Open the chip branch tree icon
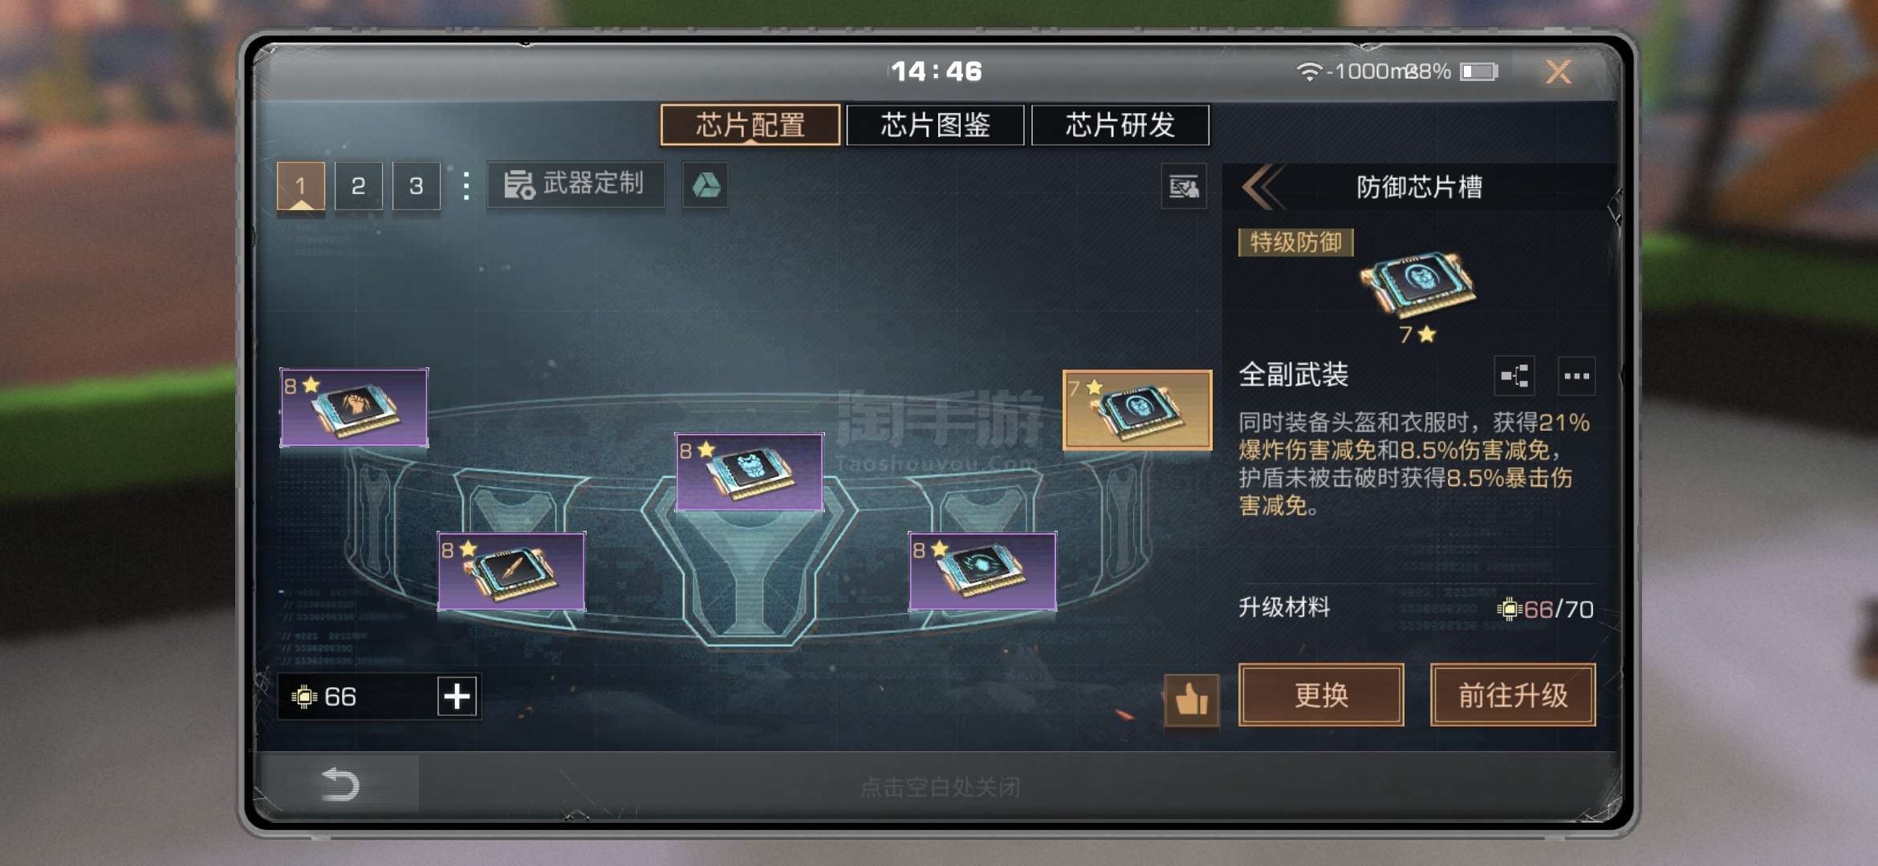1878x866 pixels. point(1514,376)
